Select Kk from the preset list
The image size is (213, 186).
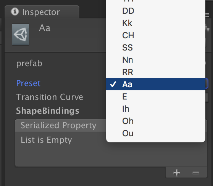(x=156, y=23)
